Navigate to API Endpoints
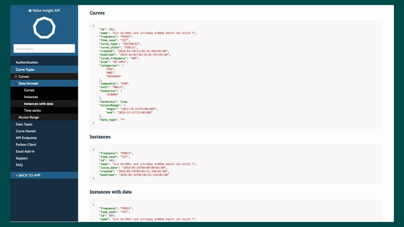404x227 pixels. tap(26, 138)
